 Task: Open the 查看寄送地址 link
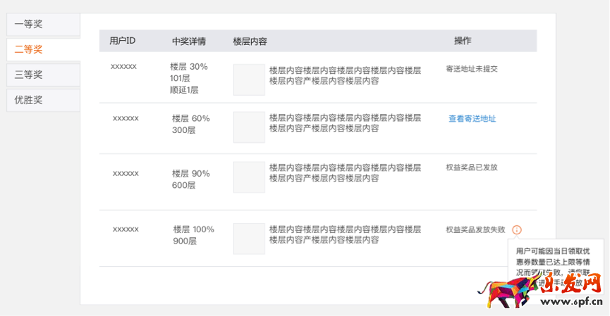472,119
